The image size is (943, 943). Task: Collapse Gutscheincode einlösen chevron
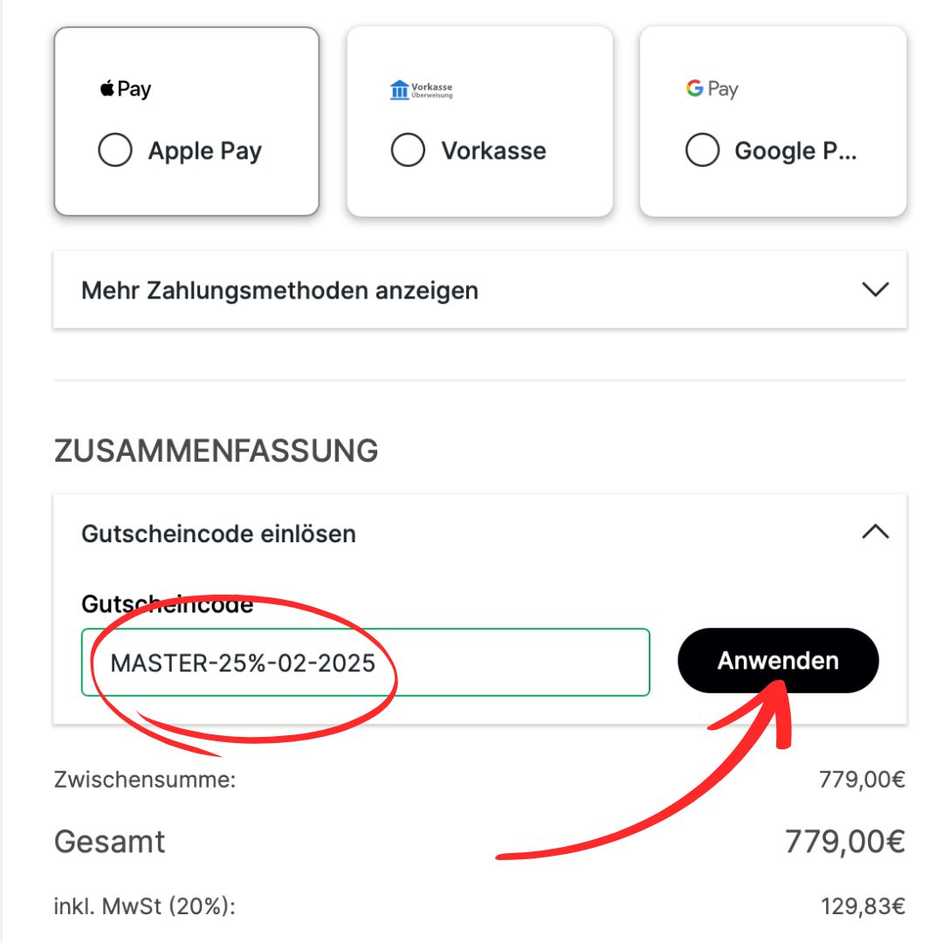pos(875,532)
